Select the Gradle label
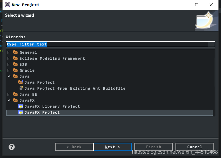Screen dimensions: 221x158 pos(27,70)
